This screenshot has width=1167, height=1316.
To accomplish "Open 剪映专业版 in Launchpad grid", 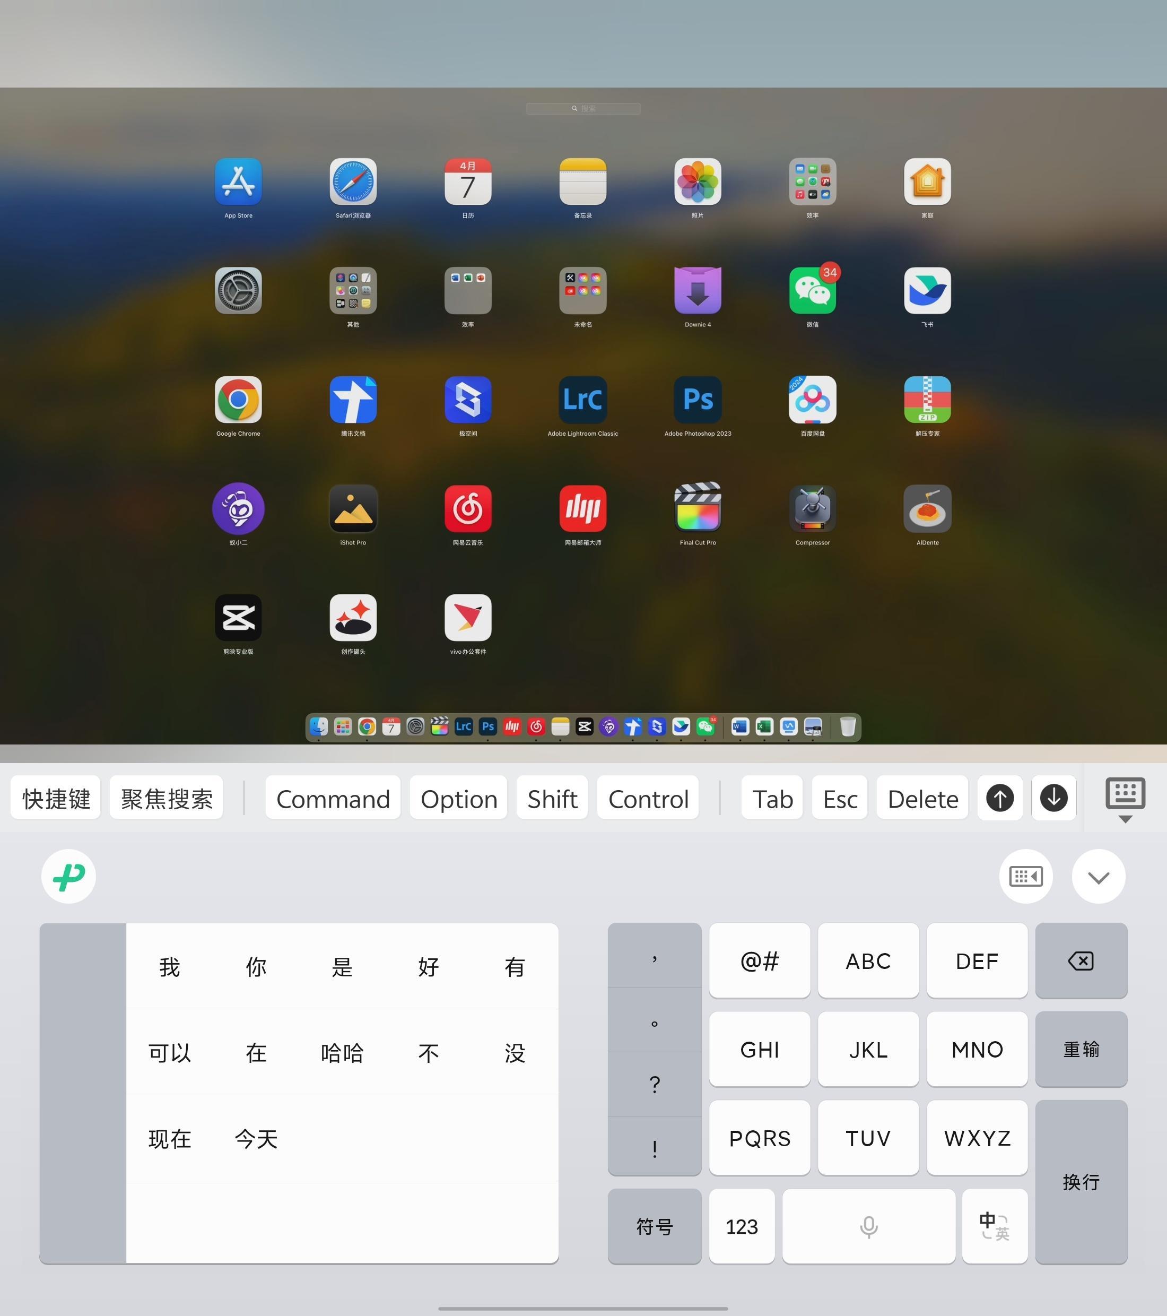I will coord(238,617).
